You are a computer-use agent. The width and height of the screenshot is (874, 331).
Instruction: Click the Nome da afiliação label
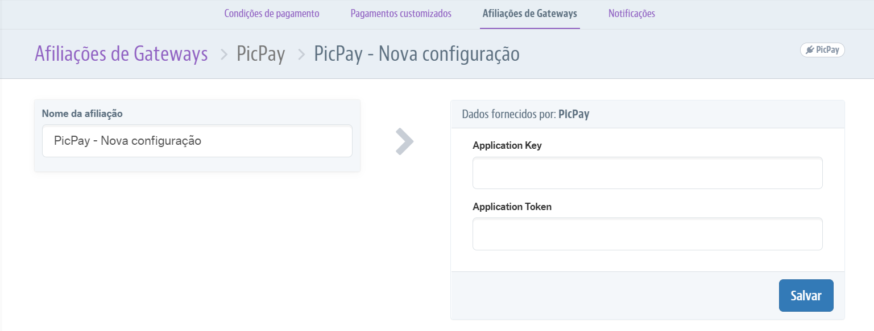pyautogui.click(x=82, y=114)
